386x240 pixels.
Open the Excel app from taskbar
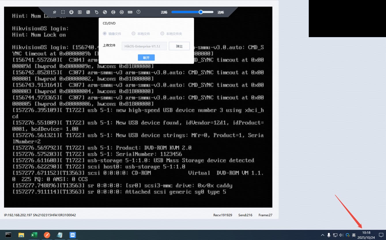34,235
